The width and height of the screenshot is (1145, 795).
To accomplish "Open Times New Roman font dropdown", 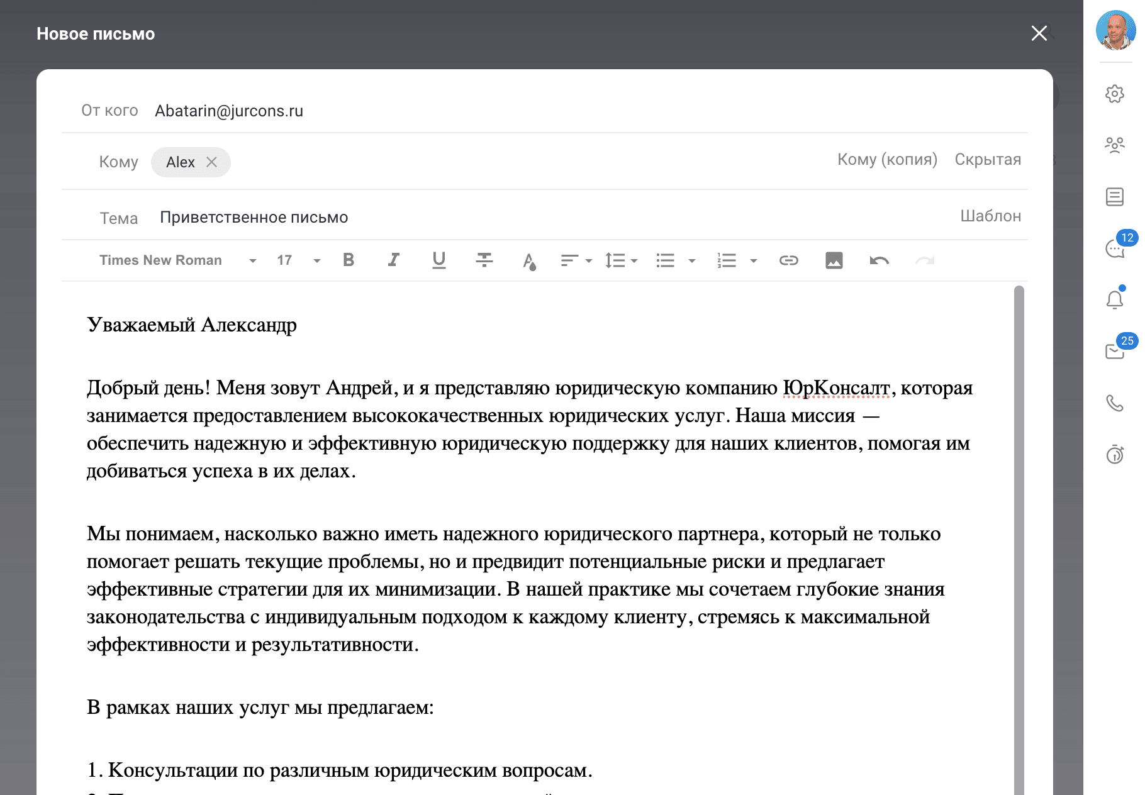I will pos(178,260).
